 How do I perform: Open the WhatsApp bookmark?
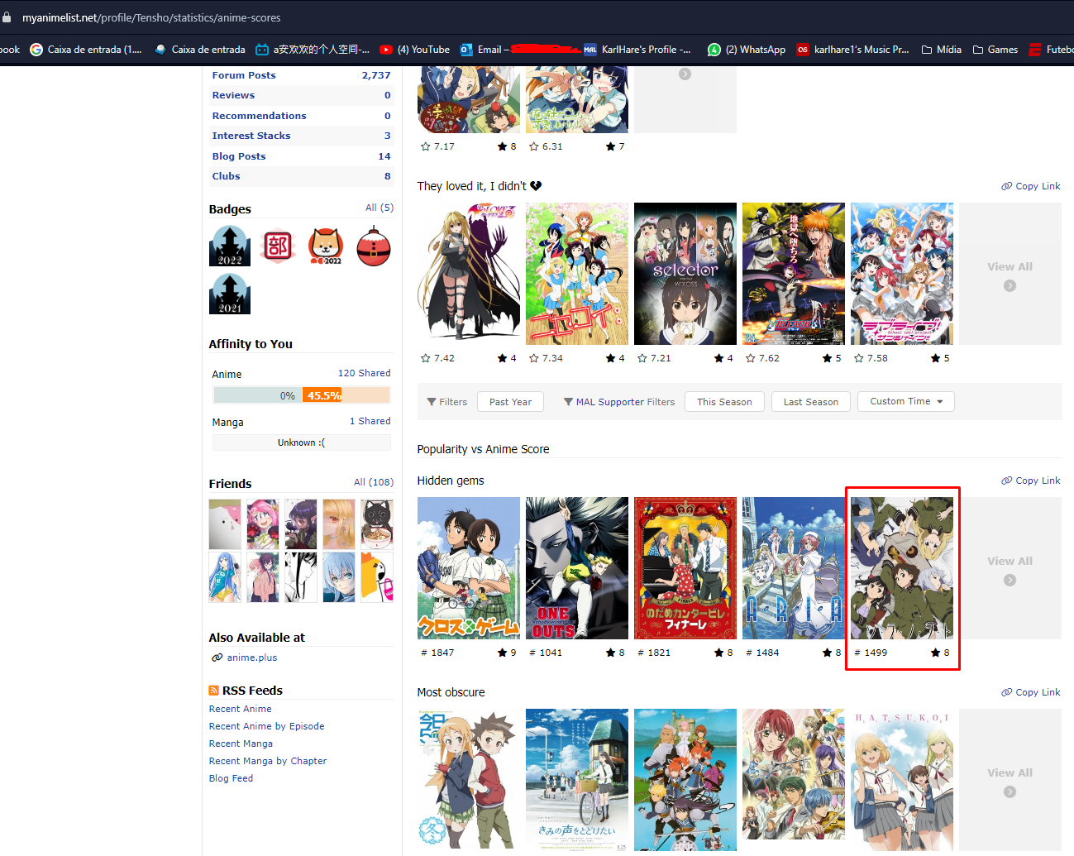pos(747,50)
